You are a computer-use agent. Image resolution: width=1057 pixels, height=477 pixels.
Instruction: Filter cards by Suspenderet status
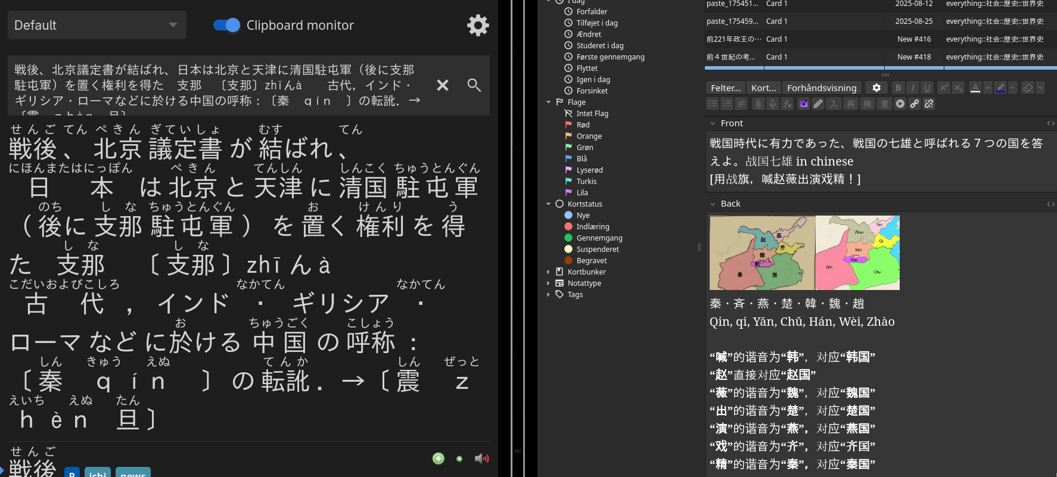[x=598, y=250]
